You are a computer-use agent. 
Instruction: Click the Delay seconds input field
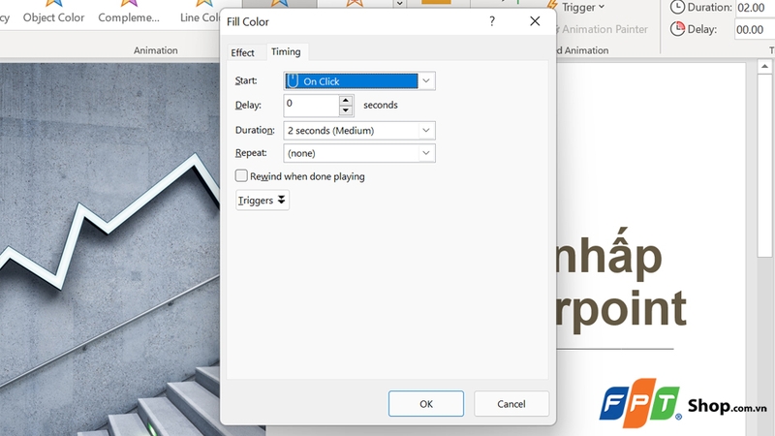pos(311,105)
